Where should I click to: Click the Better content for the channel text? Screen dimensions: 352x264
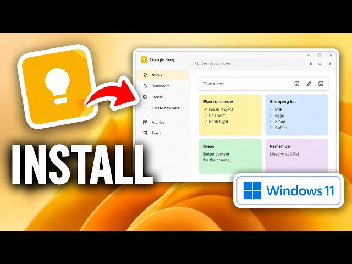click(x=218, y=157)
